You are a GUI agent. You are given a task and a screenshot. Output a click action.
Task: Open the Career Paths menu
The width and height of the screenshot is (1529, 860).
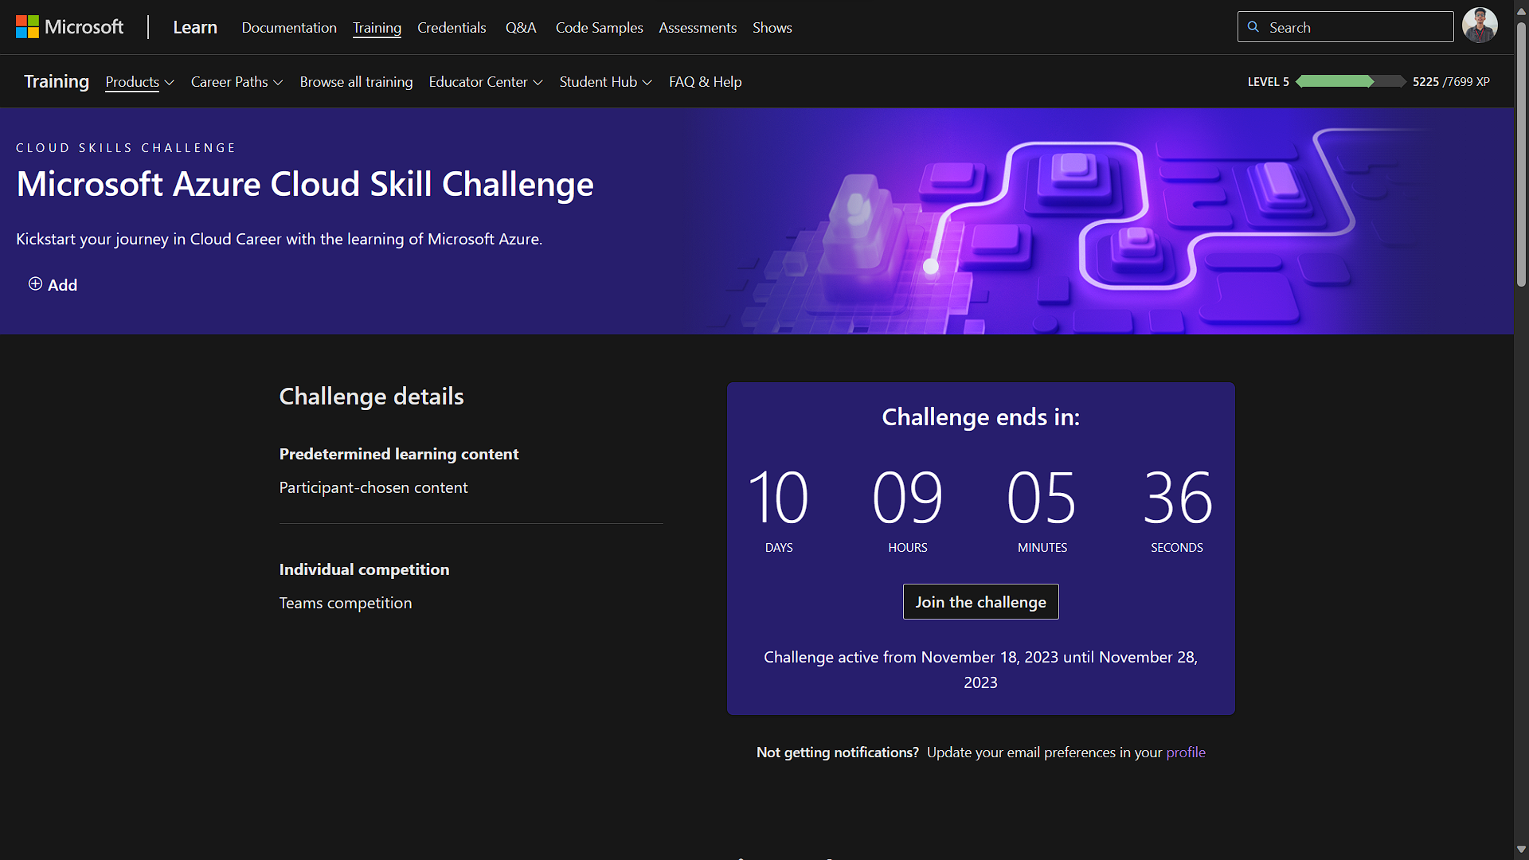tap(236, 81)
